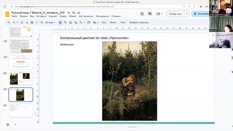The height and width of the screenshot is (131, 233).
Task: Click the zoom magnifier tool
Action: [x=42, y=23]
